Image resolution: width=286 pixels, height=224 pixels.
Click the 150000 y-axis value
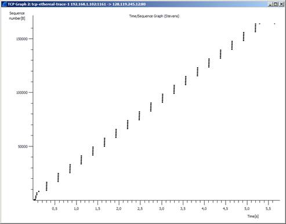click(x=21, y=39)
